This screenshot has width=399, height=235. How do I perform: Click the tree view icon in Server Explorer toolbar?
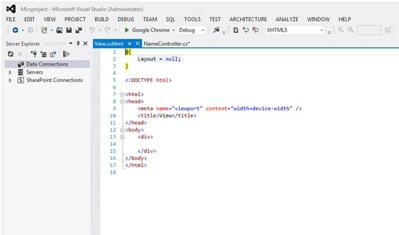[66, 54]
